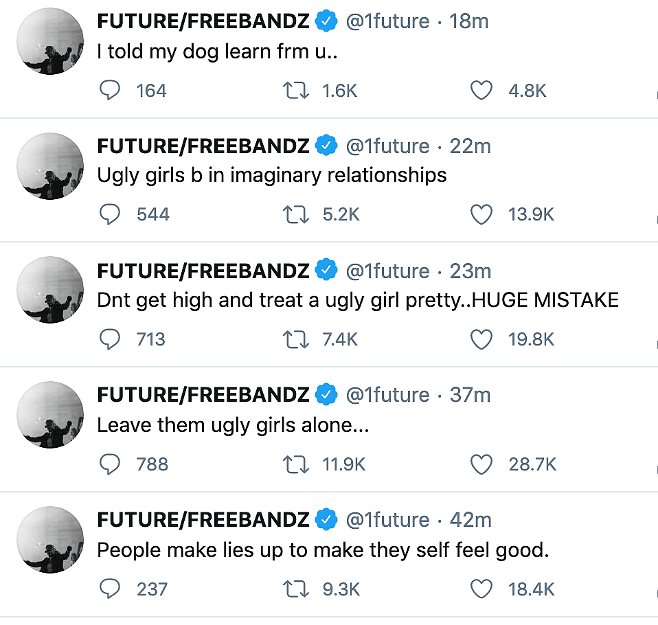Reply to the "imaginary relationships" tweet

111,215
